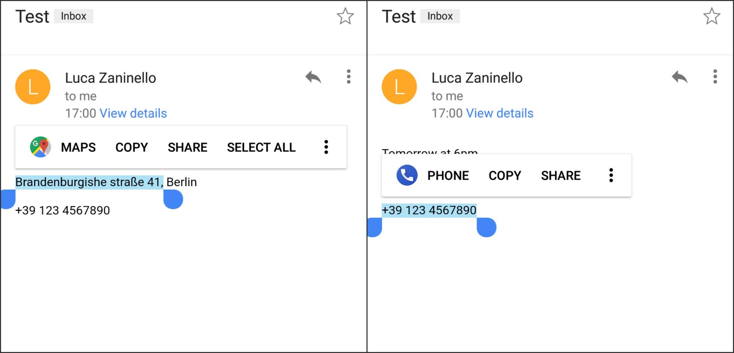Star the Test email on the left
The height and width of the screenshot is (353, 734).
tap(345, 16)
